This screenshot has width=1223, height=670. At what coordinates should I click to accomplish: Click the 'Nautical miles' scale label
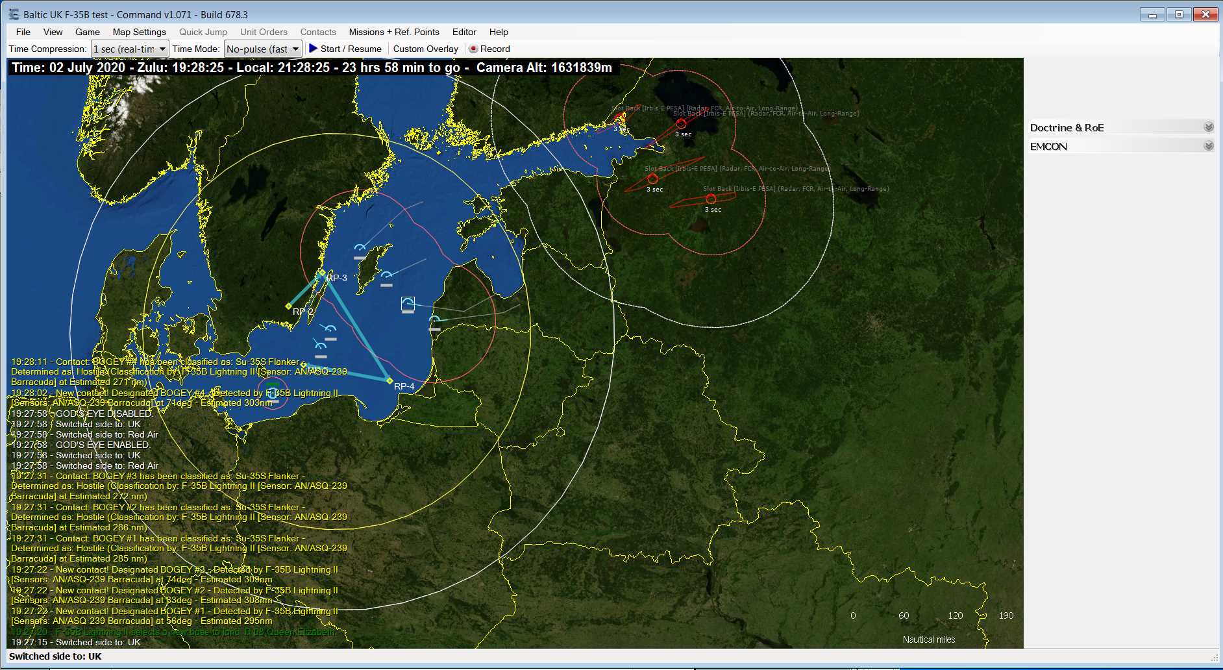click(929, 639)
